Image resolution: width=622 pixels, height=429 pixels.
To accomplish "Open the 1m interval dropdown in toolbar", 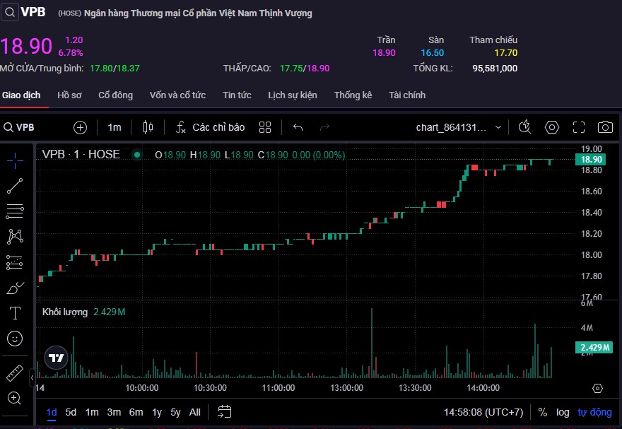I will click(x=114, y=127).
